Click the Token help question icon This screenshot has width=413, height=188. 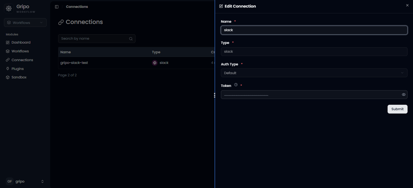click(236, 85)
